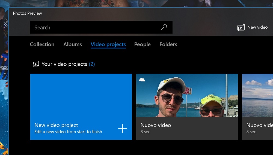
Task: Click the first Nuovo video title text
Action: coord(156,125)
